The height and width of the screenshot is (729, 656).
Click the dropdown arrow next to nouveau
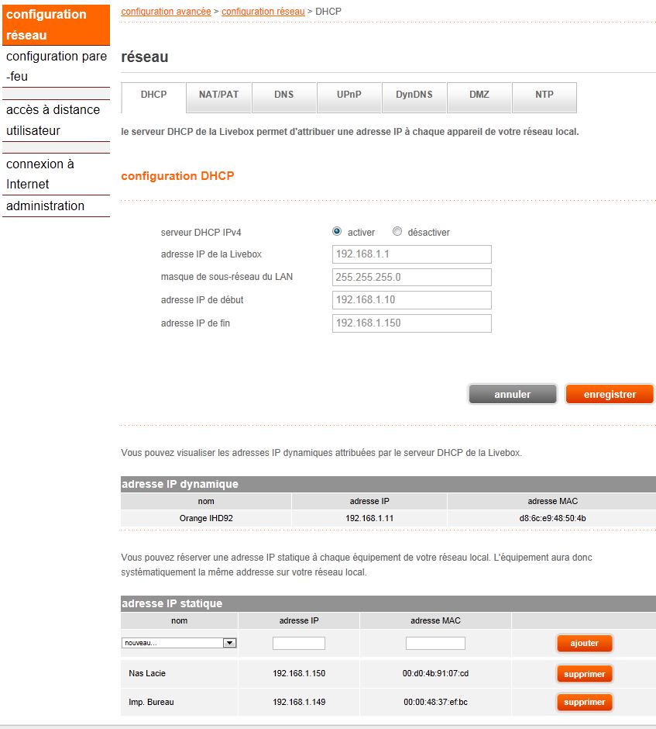(x=230, y=642)
